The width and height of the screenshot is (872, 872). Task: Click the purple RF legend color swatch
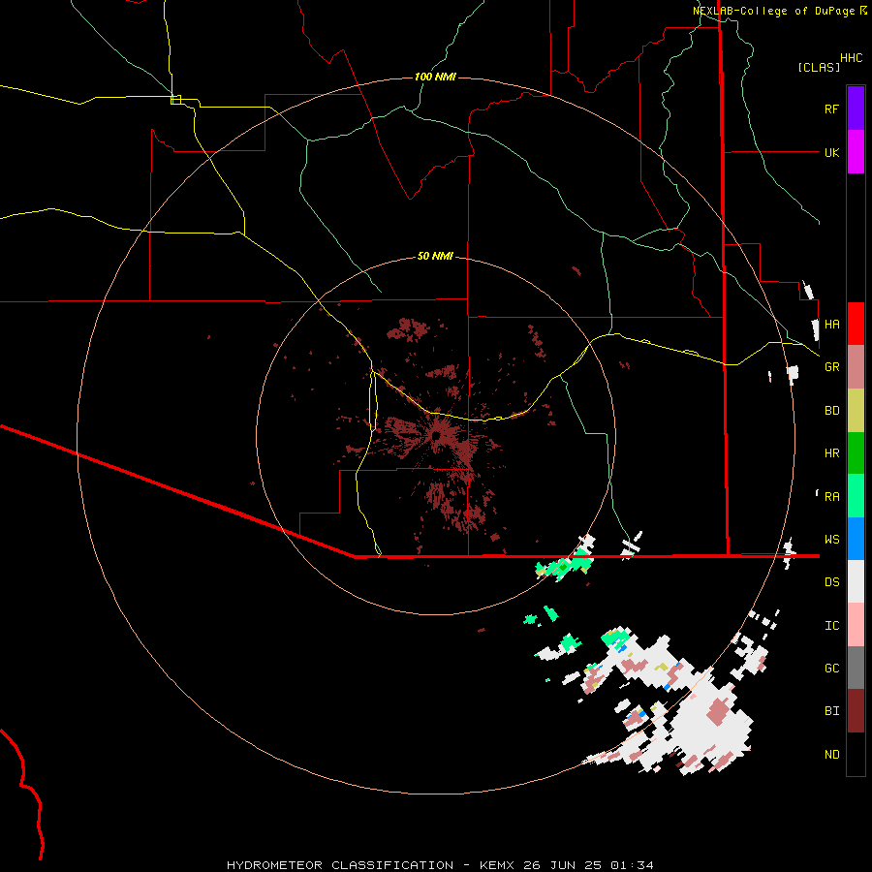point(856,109)
